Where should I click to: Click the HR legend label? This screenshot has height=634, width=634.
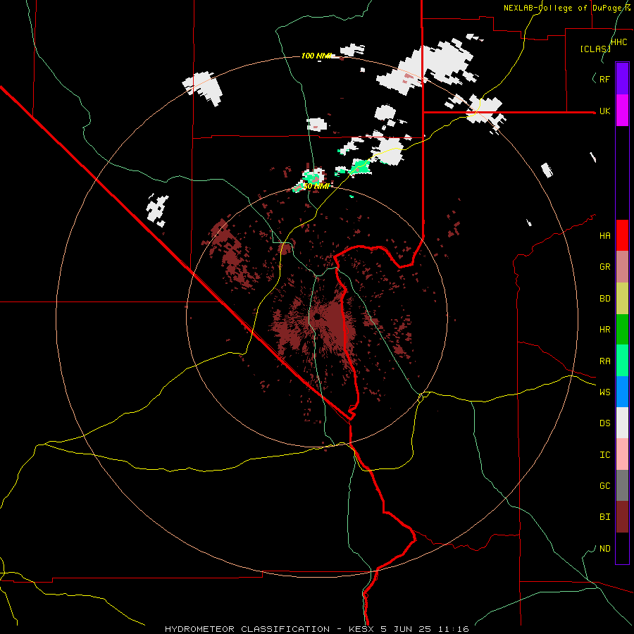(604, 330)
